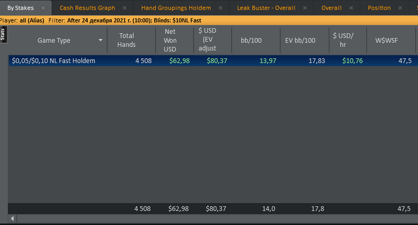Close the Leak Buster - Overall tab

click(305, 8)
